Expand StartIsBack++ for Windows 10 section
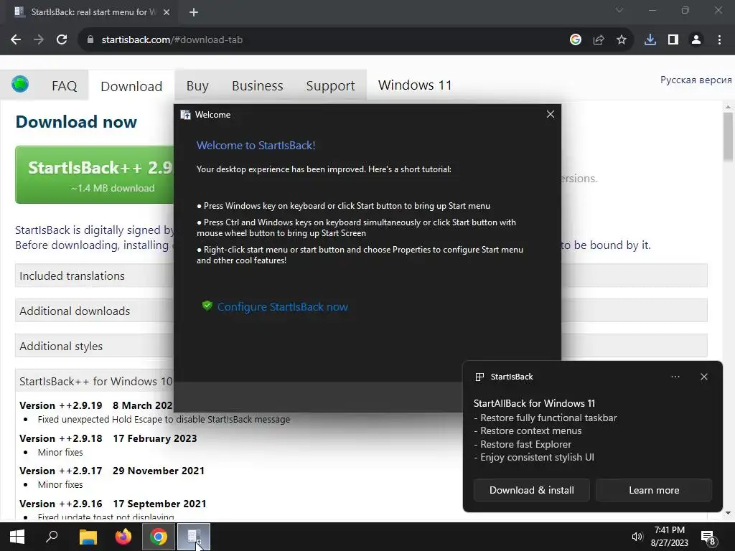 tap(94, 381)
